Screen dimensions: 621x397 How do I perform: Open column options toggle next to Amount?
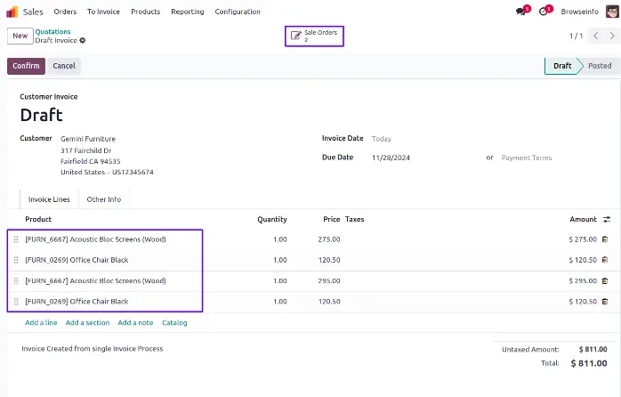[607, 219]
